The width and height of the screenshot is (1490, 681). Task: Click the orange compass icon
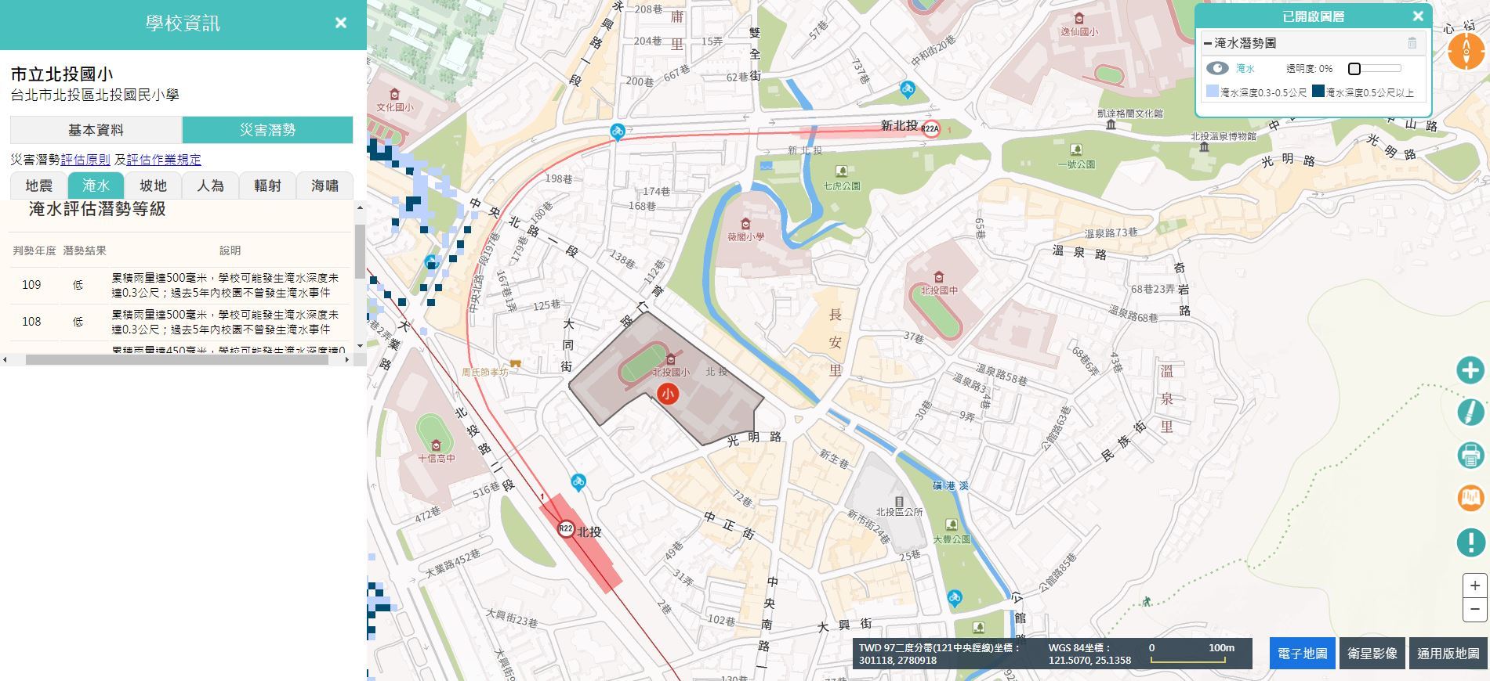pos(1466,52)
